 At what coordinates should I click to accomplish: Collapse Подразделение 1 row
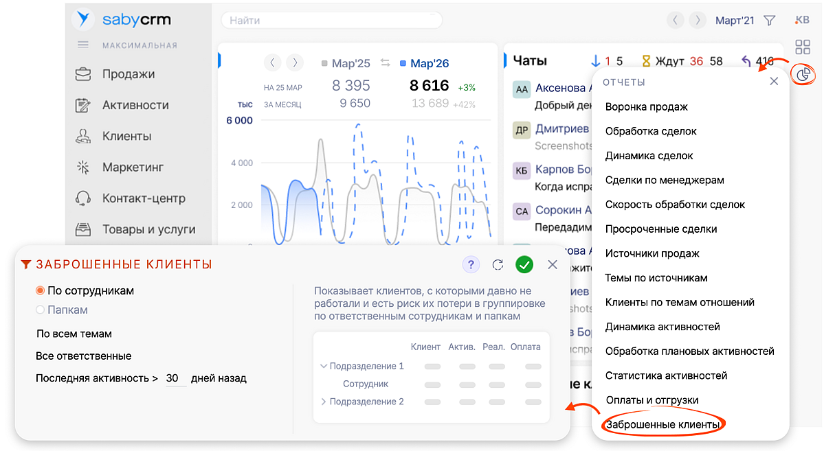pyautogui.click(x=324, y=367)
